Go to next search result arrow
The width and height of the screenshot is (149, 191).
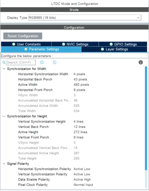pos(55,62)
